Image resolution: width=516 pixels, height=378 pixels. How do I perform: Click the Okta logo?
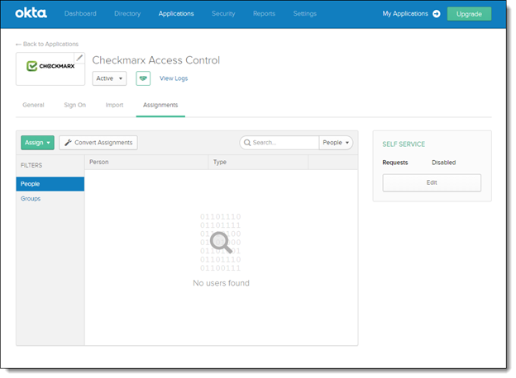point(31,13)
